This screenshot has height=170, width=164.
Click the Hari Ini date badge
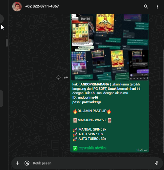pyautogui.click(x=86, y=19)
